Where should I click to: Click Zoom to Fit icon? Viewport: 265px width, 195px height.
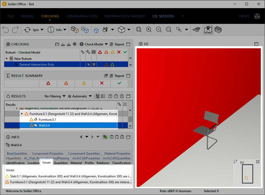click(x=139, y=29)
